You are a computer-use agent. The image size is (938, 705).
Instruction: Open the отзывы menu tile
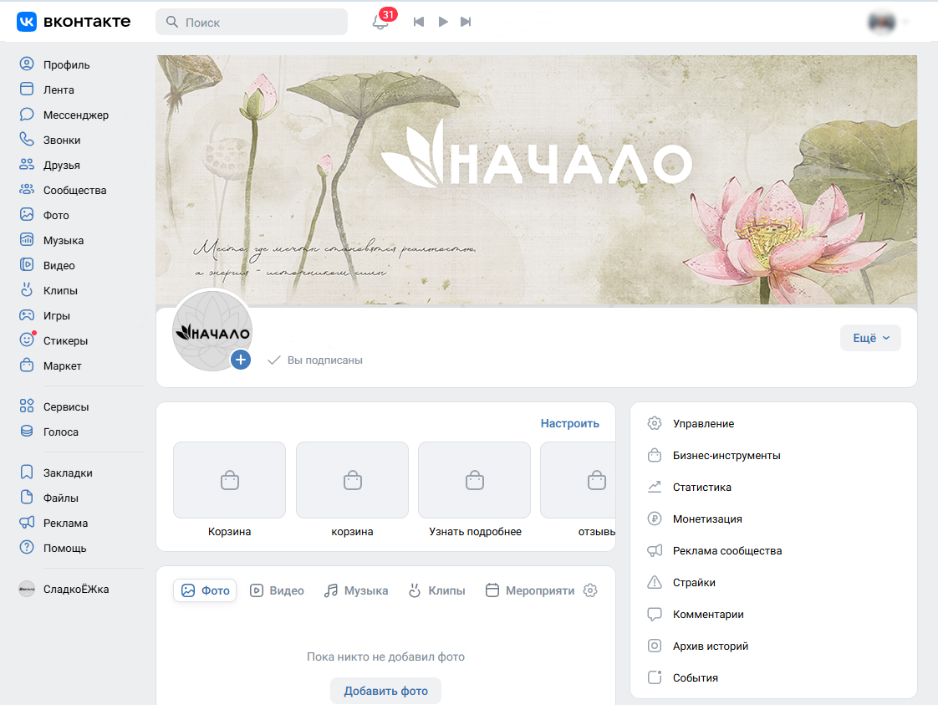pyautogui.click(x=579, y=489)
